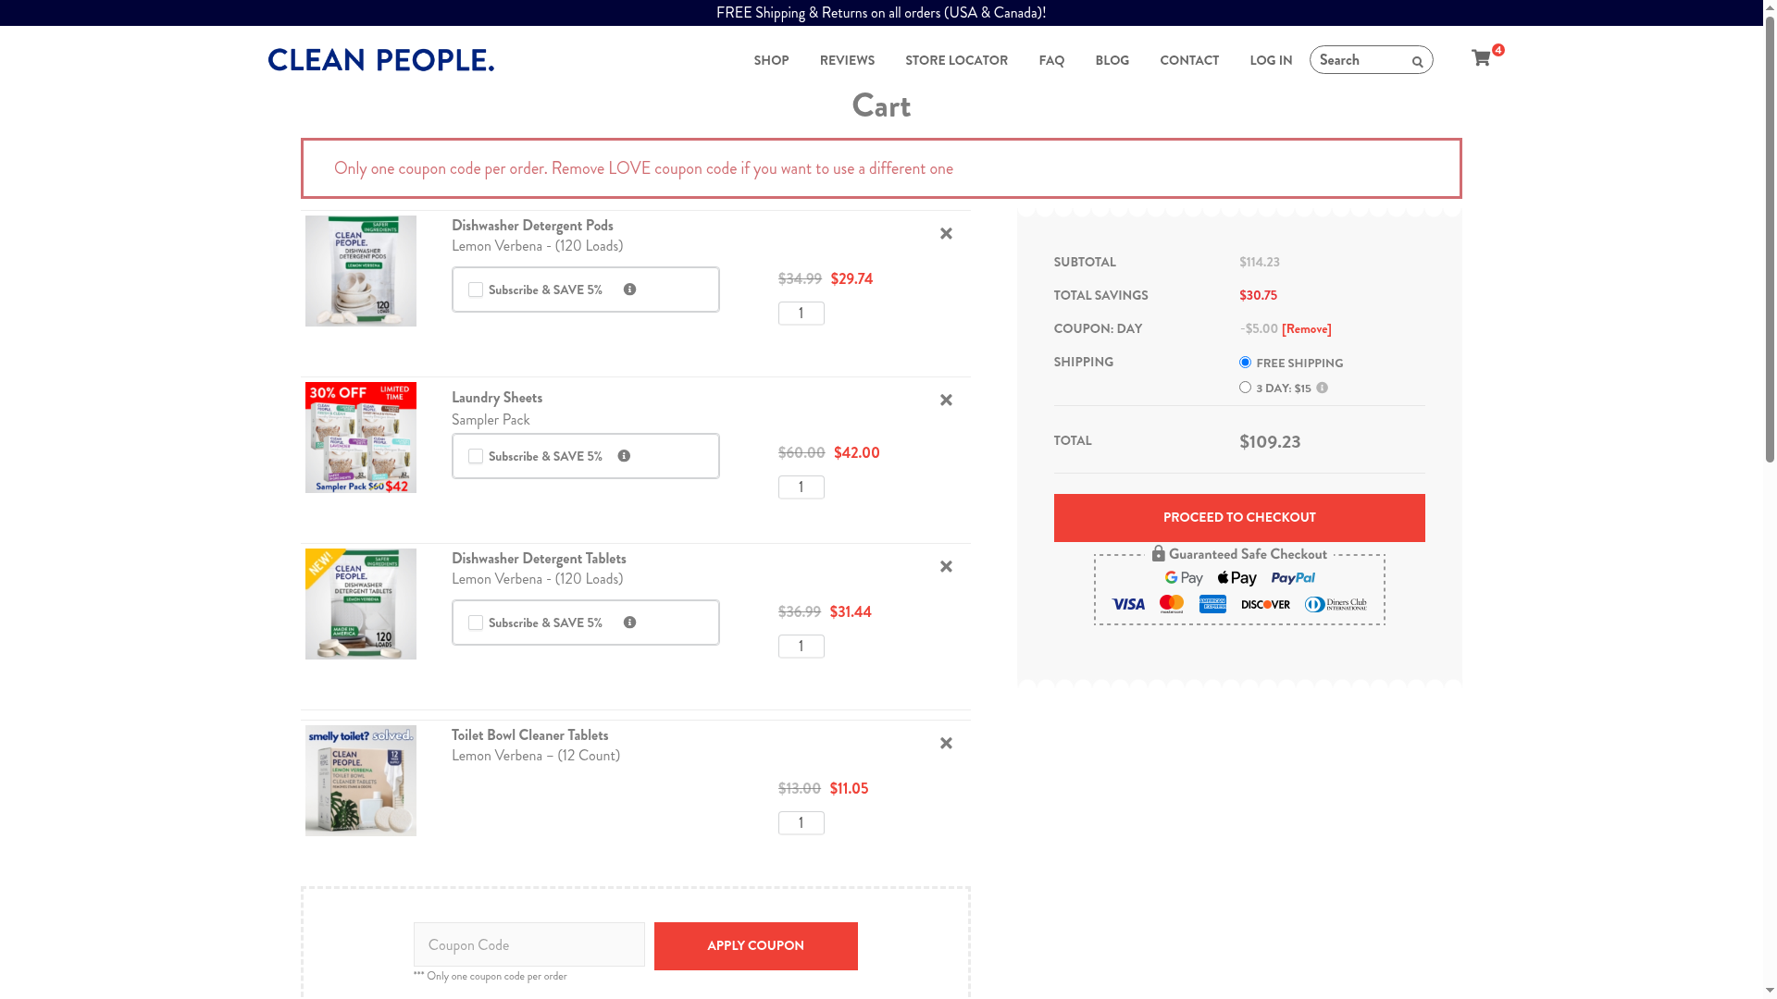The width and height of the screenshot is (1777, 999).
Task: Open Dishwasher Detergent Pods product link
Action: coord(532,226)
